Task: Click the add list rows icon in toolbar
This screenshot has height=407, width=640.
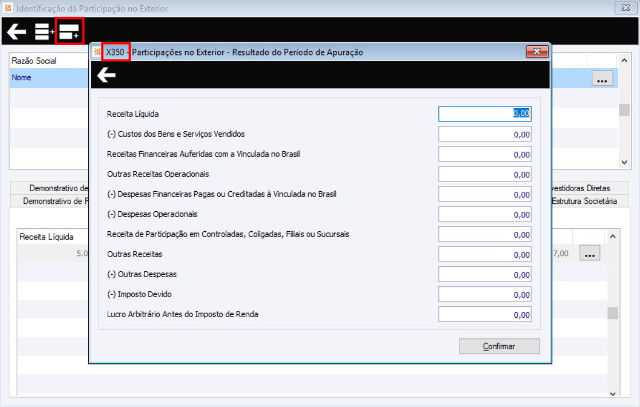Action: (x=44, y=31)
